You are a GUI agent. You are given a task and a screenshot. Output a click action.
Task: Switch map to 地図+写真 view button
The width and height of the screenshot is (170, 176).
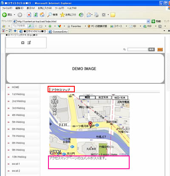120,97
